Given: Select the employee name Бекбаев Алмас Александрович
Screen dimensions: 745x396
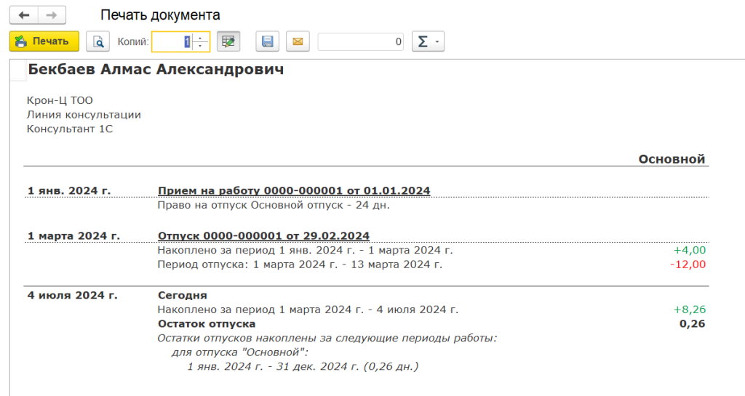Looking at the screenshot, I should pyautogui.click(x=156, y=70).
